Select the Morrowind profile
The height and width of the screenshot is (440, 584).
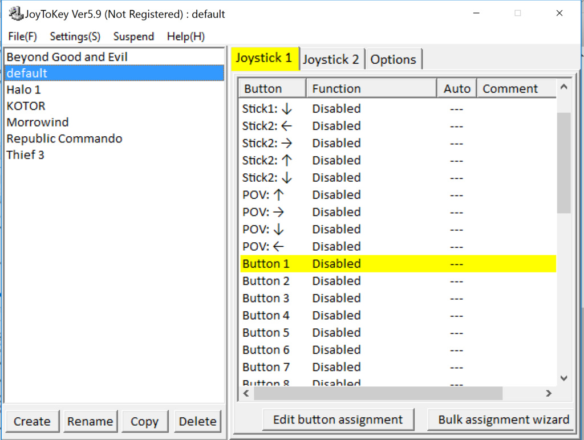38,122
